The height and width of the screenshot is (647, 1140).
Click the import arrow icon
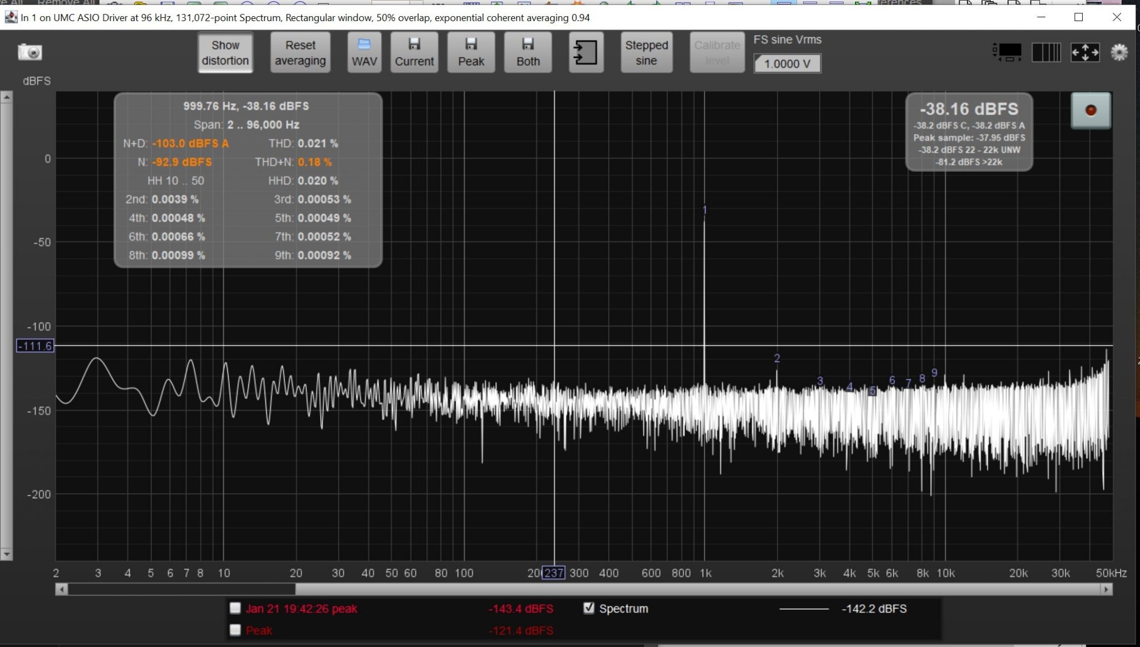click(586, 53)
